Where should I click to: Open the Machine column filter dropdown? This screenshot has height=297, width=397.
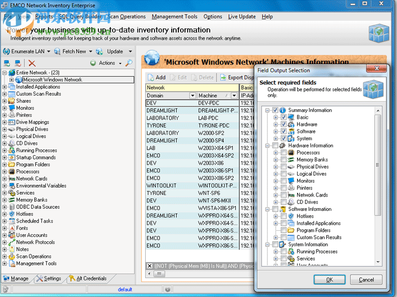point(234,96)
